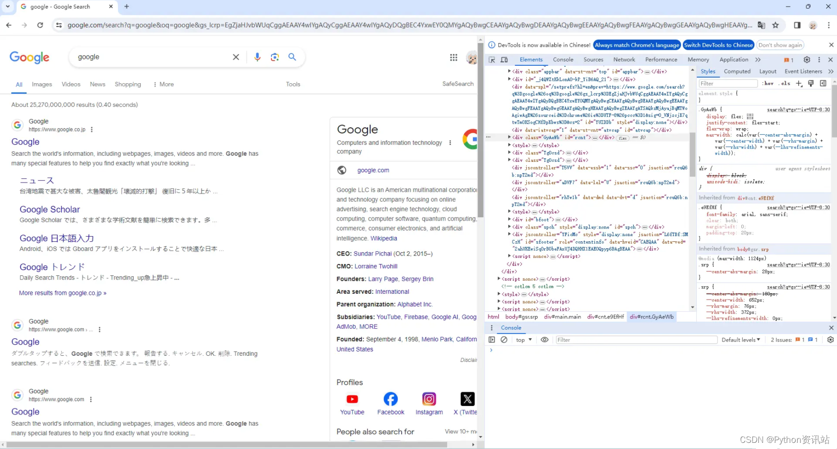Select body#gsr.srp in the breadcrumb
The height and width of the screenshot is (449, 837).
point(521,317)
